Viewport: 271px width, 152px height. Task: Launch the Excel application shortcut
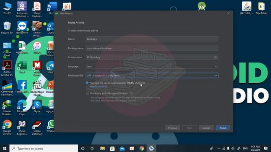(22, 67)
